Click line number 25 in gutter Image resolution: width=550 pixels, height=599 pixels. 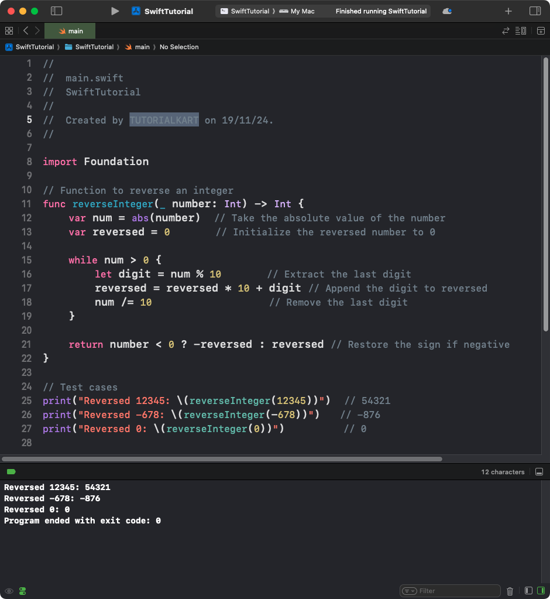click(x=26, y=401)
